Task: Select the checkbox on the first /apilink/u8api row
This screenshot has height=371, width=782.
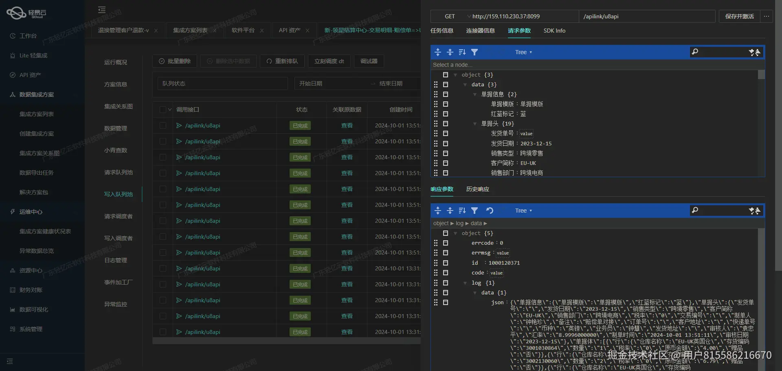Action: [163, 125]
